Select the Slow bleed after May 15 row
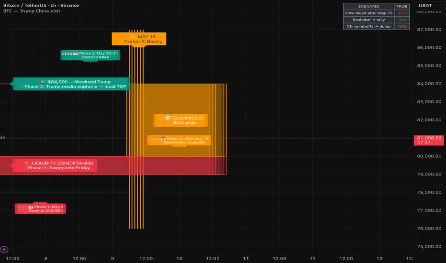 click(x=376, y=13)
